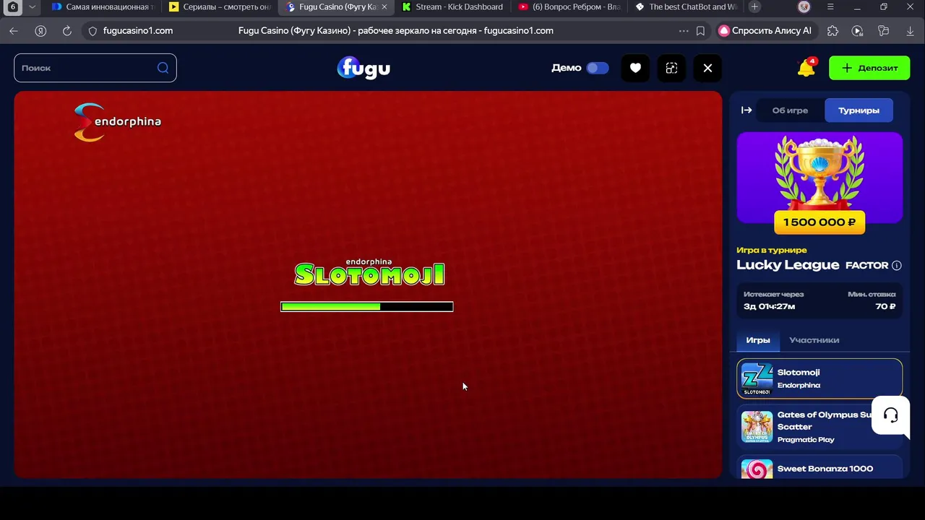Close the game with the X button
The image size is (925, 520).
[707, 68]
